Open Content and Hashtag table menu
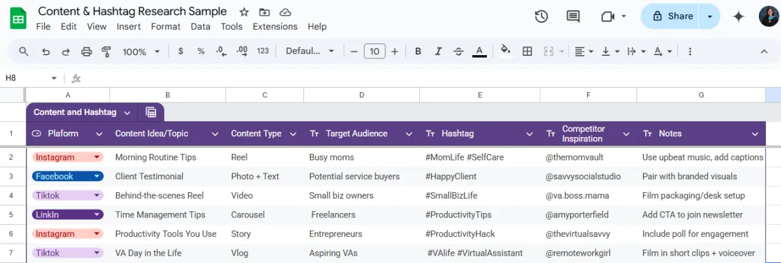This screenshot has width=781, height=263. pos(127,112)
